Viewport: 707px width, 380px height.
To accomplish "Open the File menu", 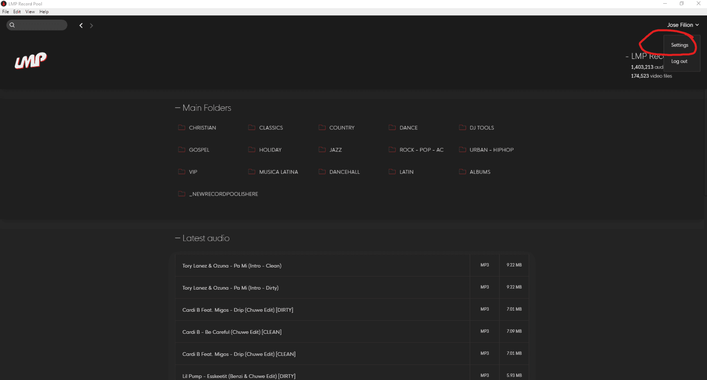I will [5, 12].
